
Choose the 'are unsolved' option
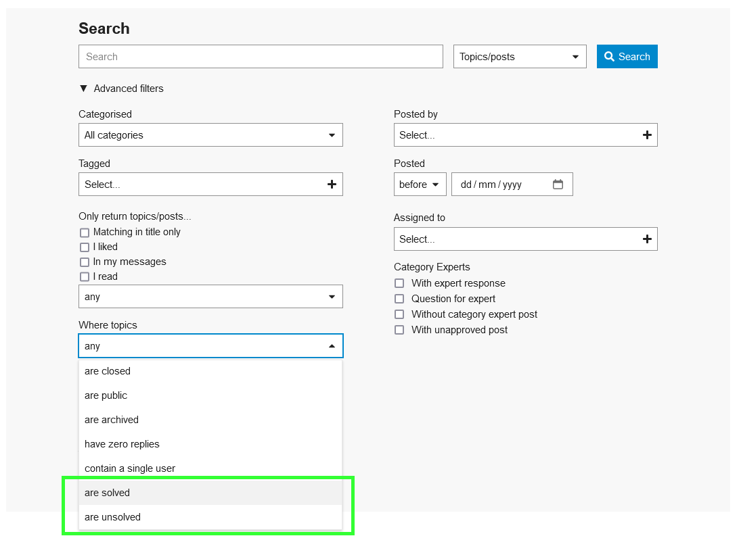tap(210, 517)
